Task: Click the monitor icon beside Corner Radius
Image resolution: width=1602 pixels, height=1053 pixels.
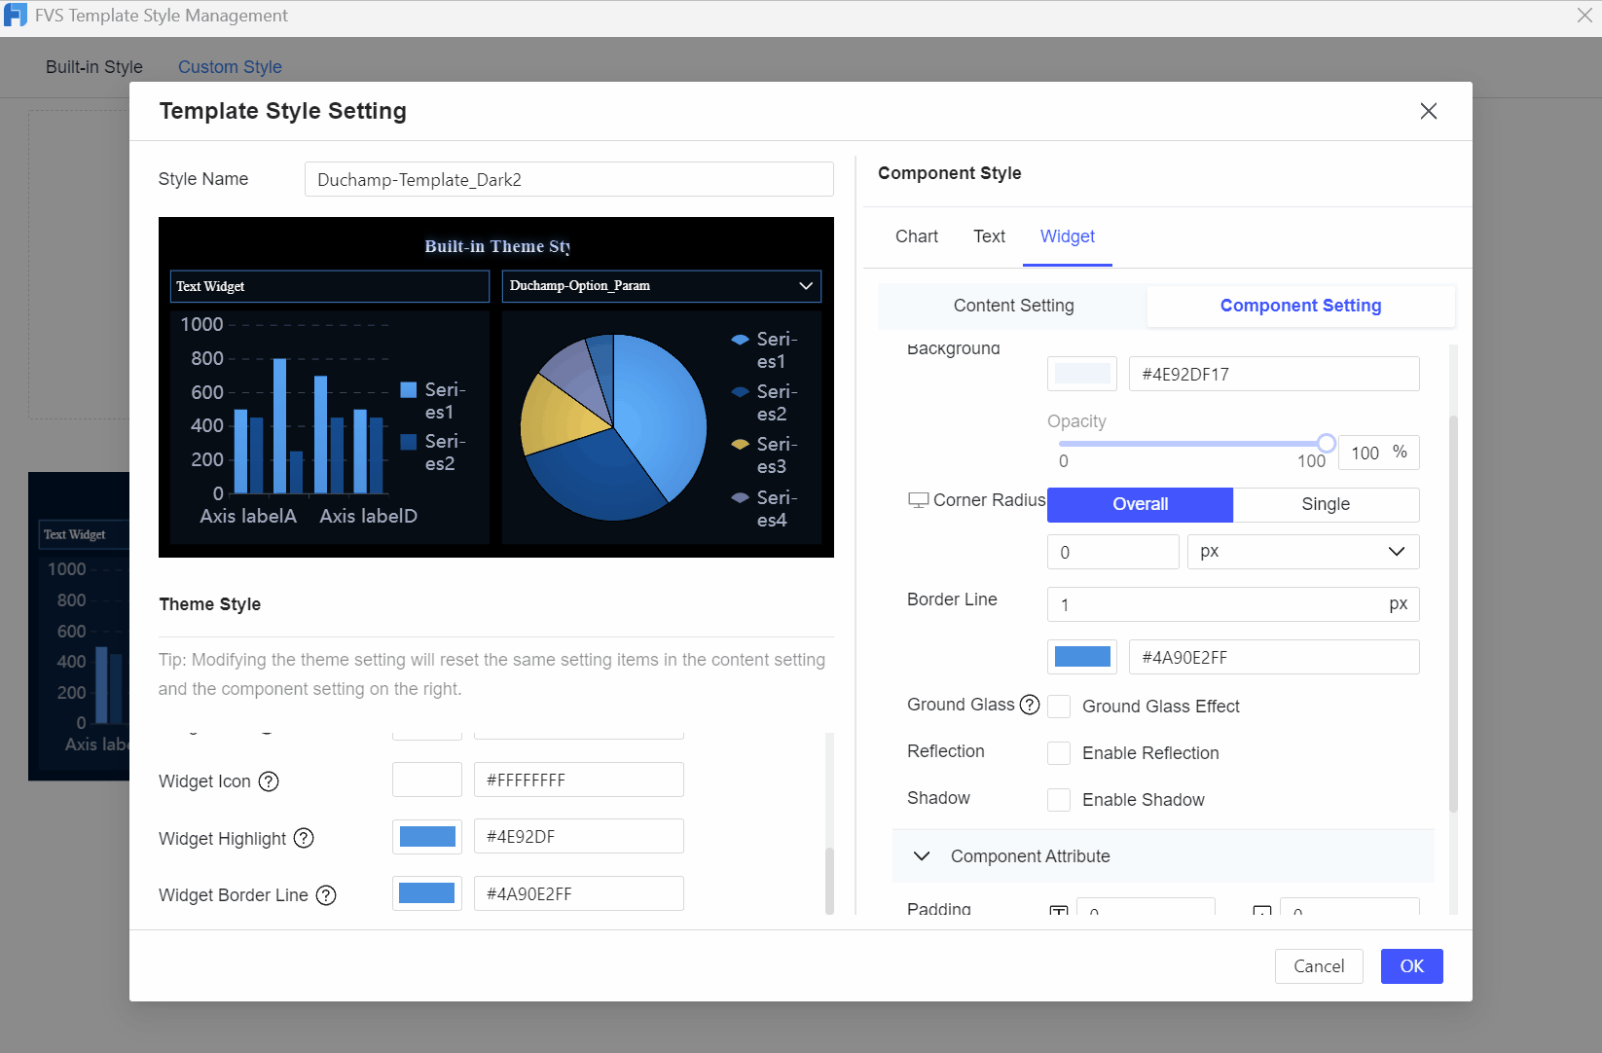Action: coord(918,500)
